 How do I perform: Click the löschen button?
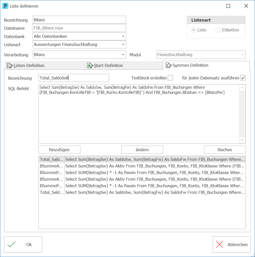pyautogui.click(x=225, y=150)
